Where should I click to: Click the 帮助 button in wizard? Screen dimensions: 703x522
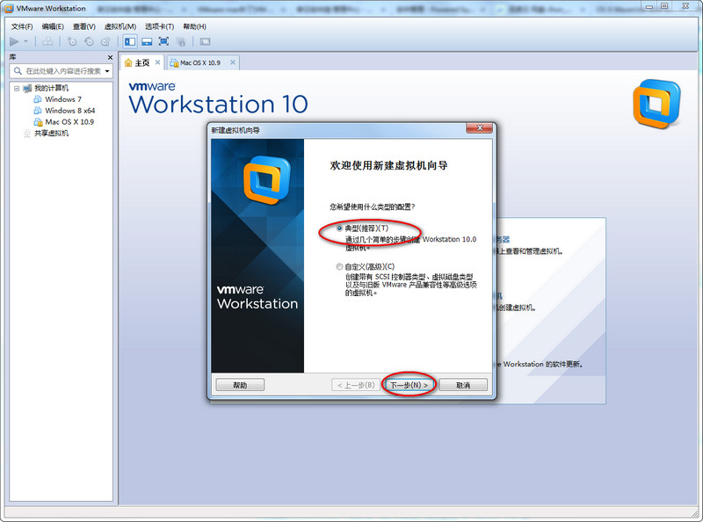tap(240, 385)
